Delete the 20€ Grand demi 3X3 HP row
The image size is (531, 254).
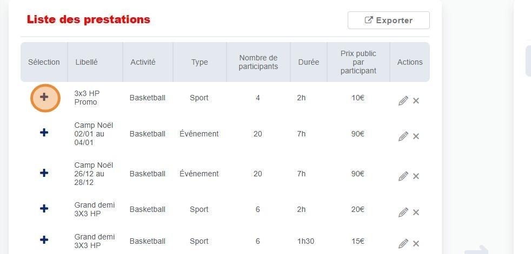pyautogui.click(x=416, y=212)
